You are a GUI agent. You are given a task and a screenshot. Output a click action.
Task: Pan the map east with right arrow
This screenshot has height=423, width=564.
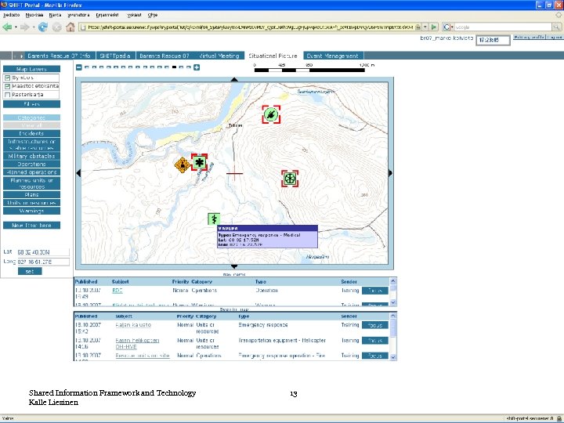(390, 173)
